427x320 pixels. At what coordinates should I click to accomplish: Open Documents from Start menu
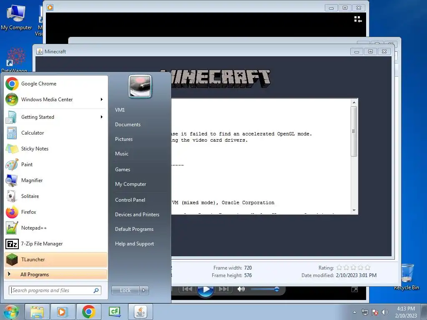tap(128, 125)
